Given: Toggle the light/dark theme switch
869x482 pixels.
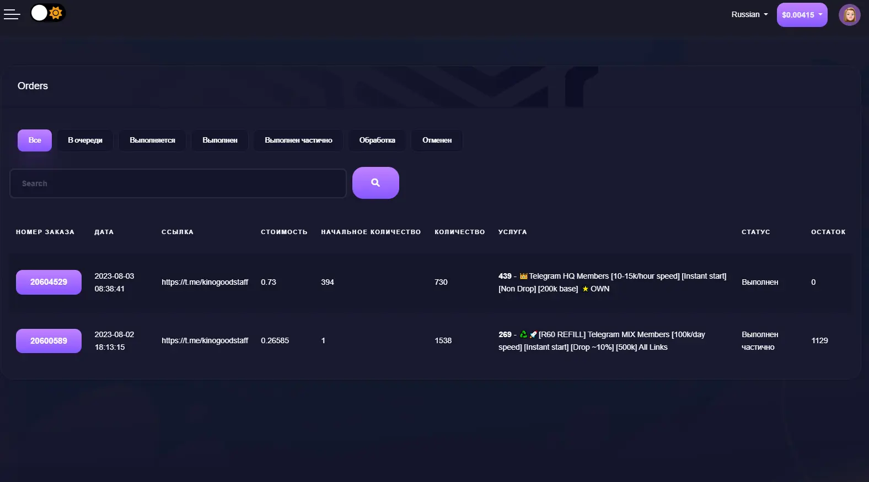Looking at the screenshot, I should pos(48,13).
